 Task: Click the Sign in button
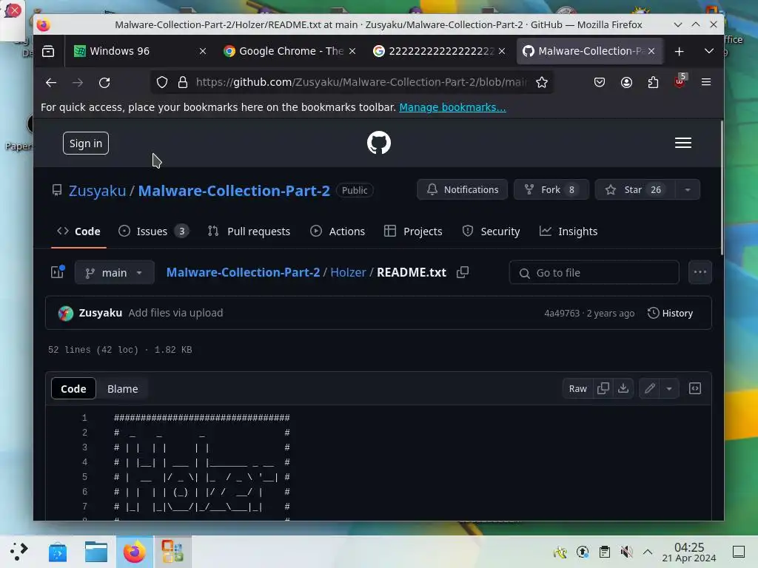tap(86, 143)
